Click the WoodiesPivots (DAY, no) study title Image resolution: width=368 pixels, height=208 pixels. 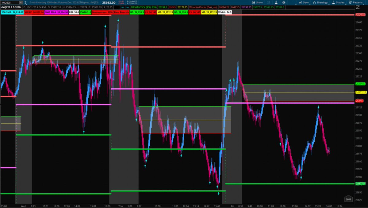click(x=204, y=7)
